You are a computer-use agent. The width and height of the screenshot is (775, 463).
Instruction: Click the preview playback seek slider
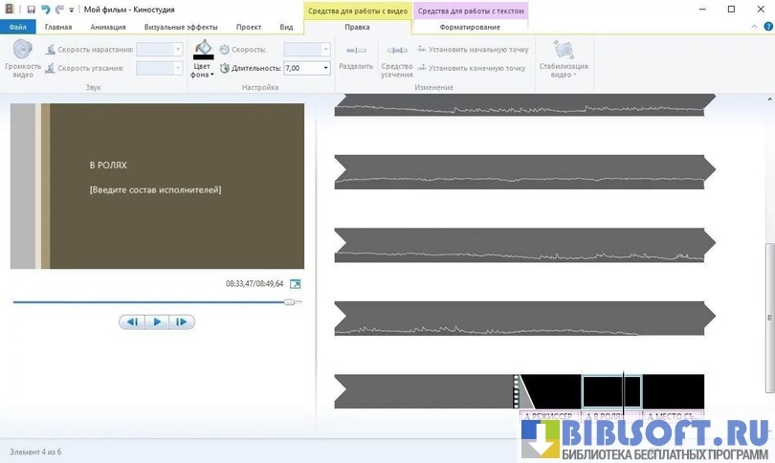point(153,301)
